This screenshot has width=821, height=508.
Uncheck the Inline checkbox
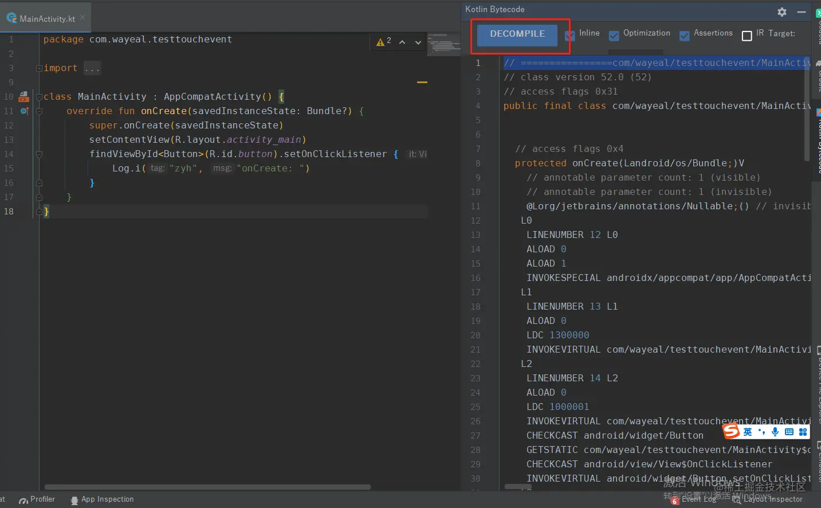pyautogui.click(x=570, y=36)
